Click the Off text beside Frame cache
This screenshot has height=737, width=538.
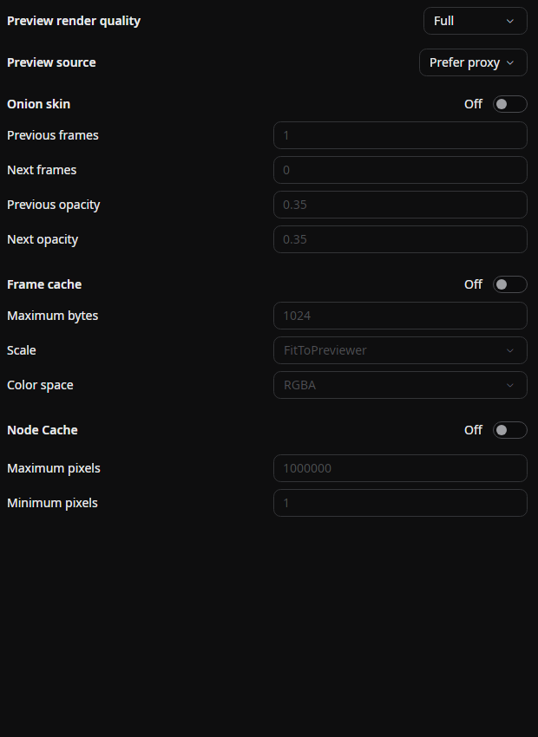[x=473, y=284]
